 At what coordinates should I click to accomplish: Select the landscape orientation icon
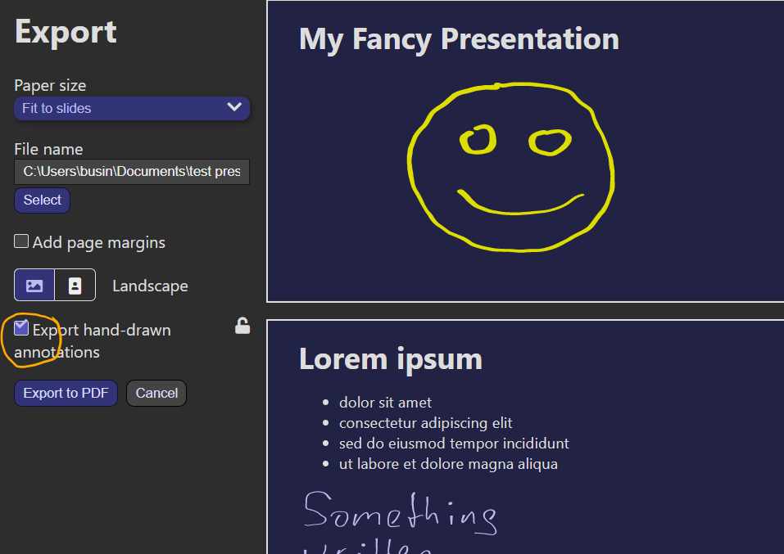tap(34, 285)
